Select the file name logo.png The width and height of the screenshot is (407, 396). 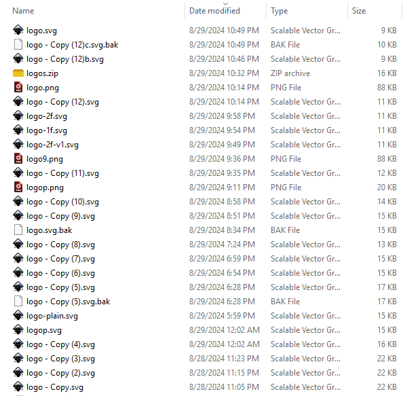pyautogui.click(x=43, y=88)
